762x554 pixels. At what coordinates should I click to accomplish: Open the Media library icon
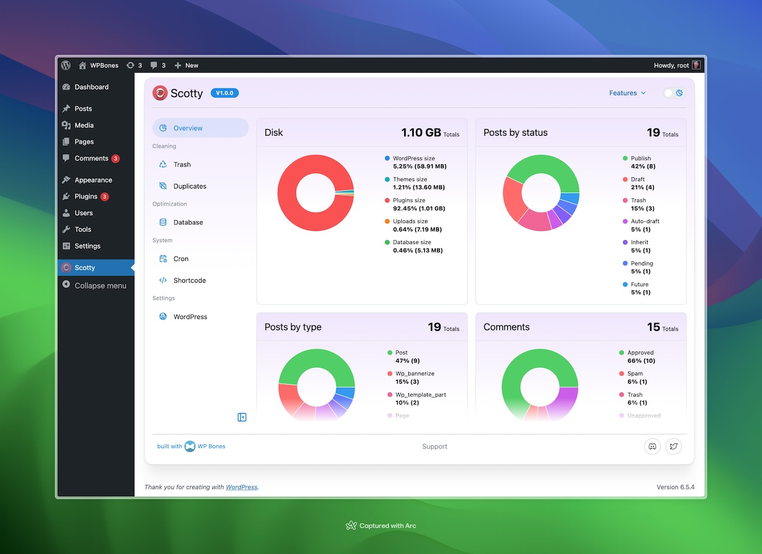(x=66, y=126)
